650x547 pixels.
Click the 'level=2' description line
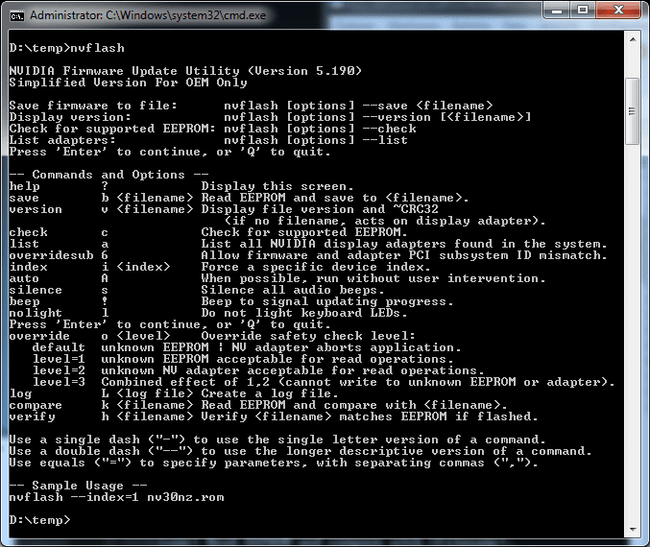(x=258, y=370)
